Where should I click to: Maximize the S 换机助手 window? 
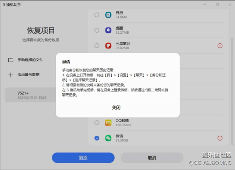(217, 5)
